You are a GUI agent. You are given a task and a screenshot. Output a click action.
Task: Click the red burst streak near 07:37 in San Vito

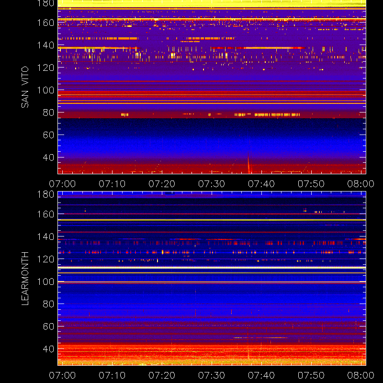click(249, 163)
